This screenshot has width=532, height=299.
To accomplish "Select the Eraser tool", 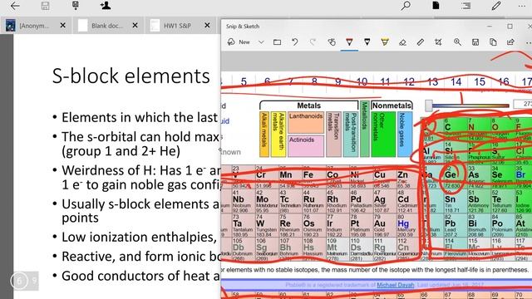I will [402, 42].
